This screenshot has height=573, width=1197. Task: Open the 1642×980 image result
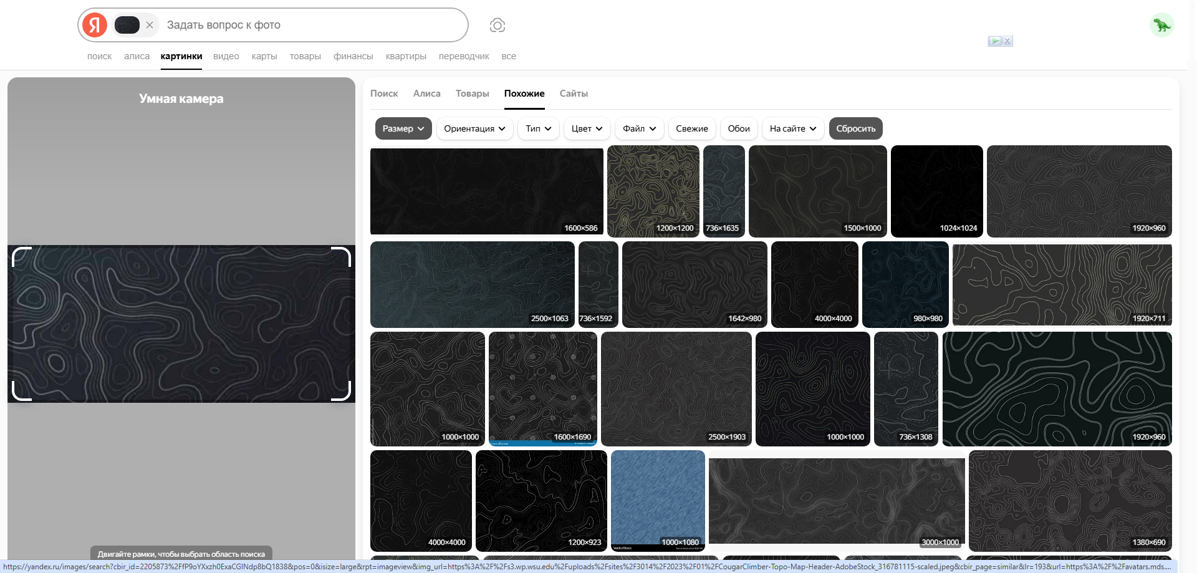pos(695,284)
